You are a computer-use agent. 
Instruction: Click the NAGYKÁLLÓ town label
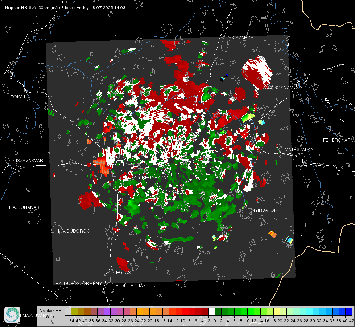[x=172, y=192]
